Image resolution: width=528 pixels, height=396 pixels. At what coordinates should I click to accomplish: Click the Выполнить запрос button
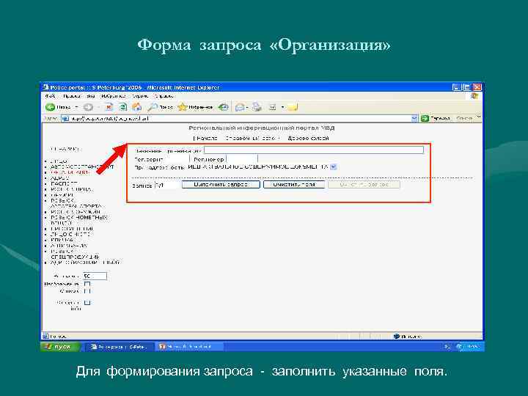coord(221,185)
